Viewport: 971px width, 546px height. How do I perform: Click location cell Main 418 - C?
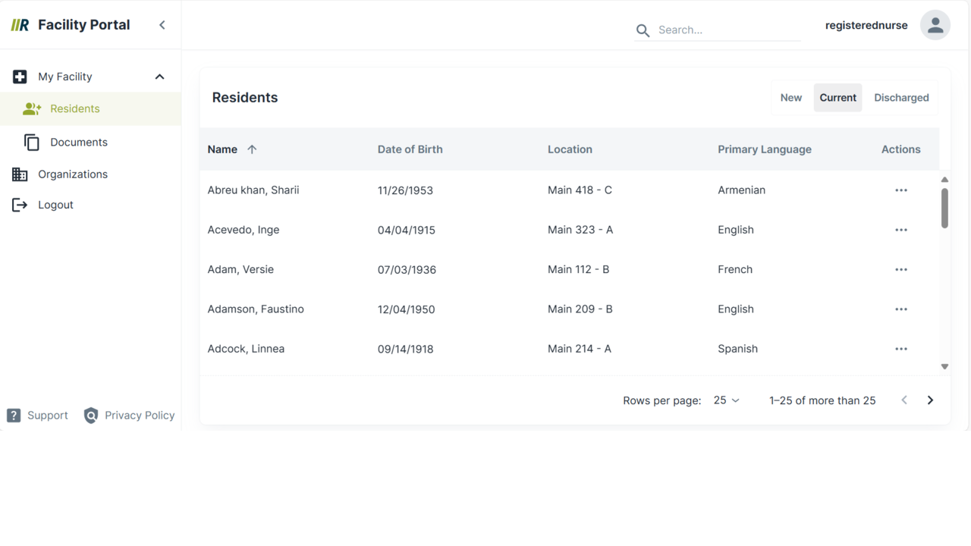coord(580,190)
